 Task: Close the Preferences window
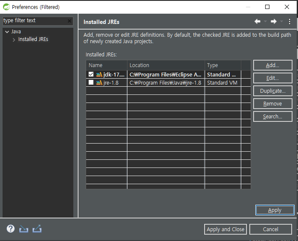click(x=287, y=7)
